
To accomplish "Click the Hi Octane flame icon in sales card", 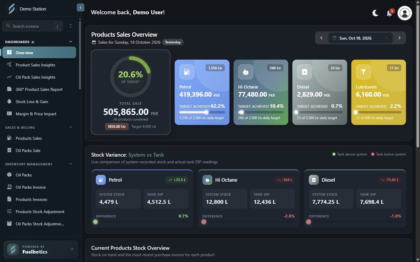I will (246, 72).
